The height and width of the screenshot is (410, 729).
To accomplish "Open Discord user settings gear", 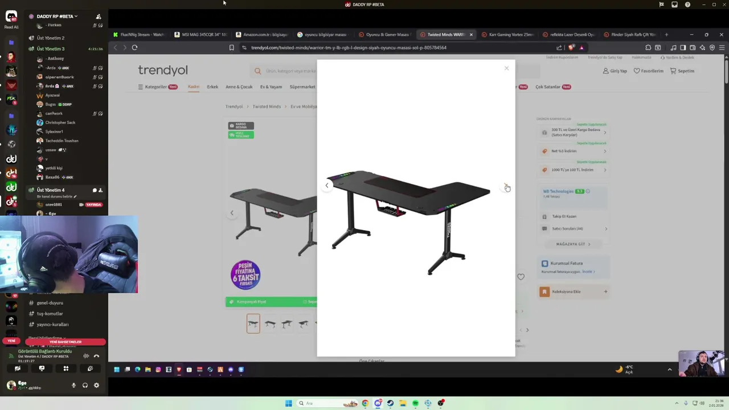I will 96,386.
